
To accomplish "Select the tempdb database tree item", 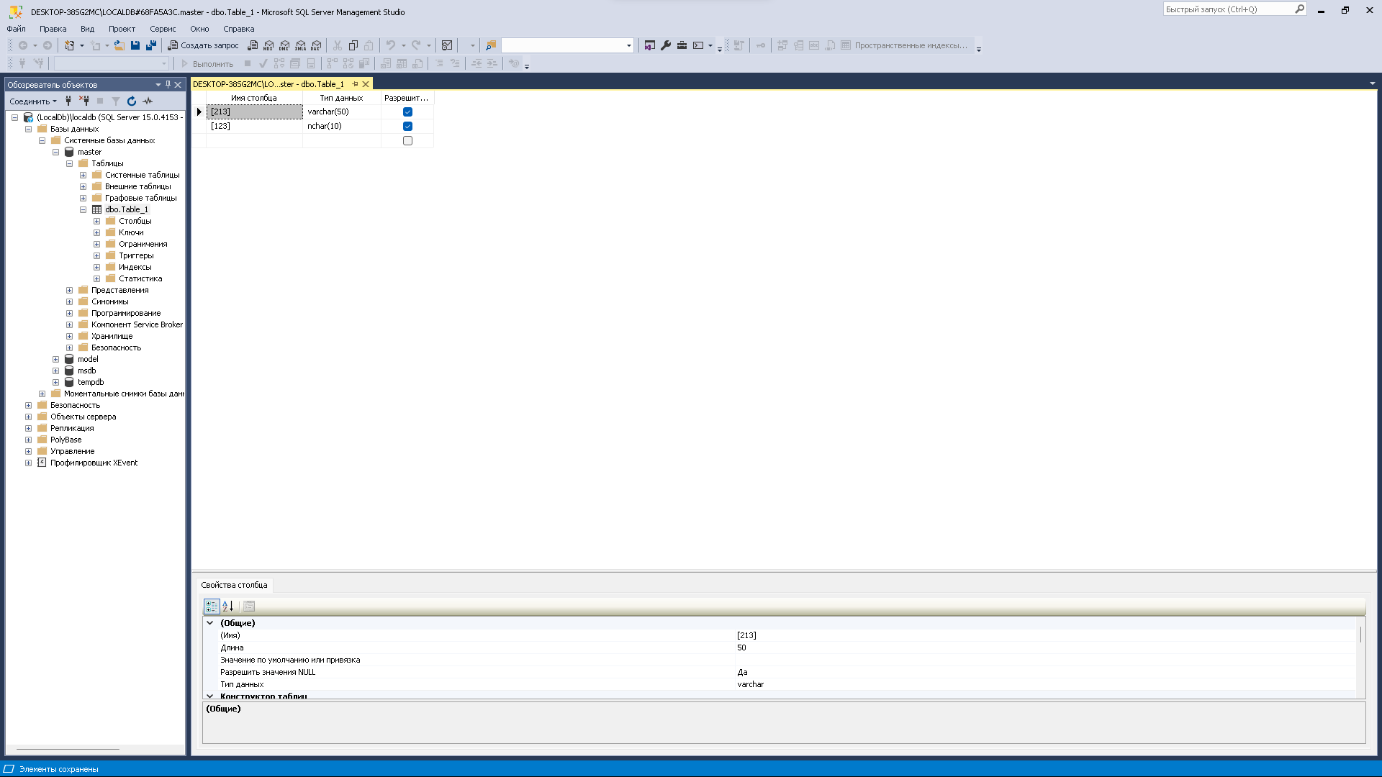I will pos(91,383).
